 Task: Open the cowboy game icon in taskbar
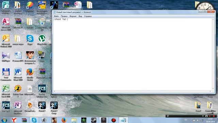coord(54,120)
